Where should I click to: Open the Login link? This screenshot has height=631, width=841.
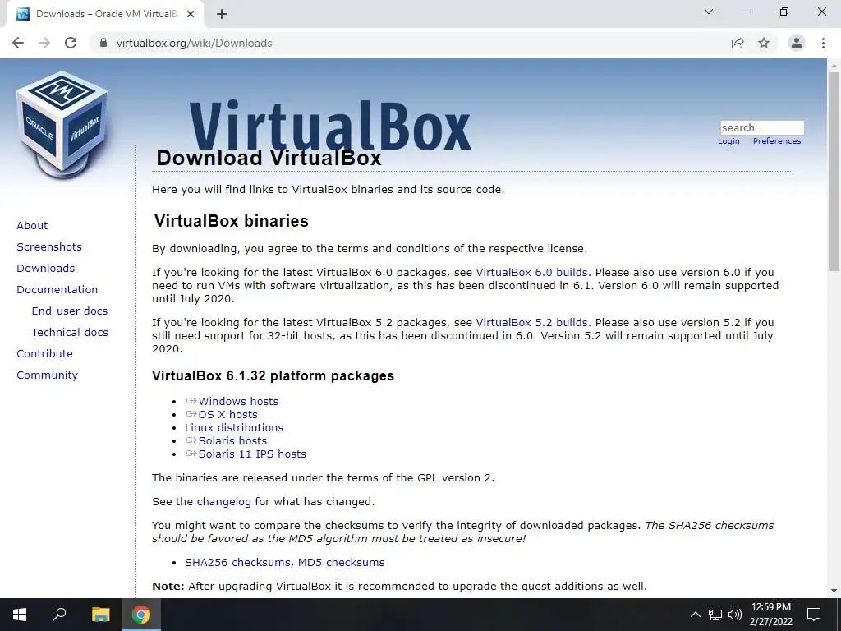pos(728,141)
